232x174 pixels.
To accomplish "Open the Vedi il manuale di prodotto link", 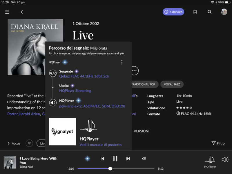I will coord(100,145).
